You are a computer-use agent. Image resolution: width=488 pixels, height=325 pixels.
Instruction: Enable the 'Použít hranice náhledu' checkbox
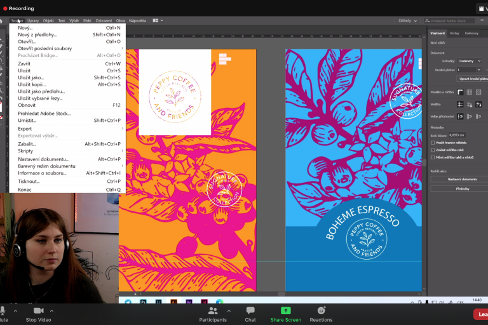(433, 143)
